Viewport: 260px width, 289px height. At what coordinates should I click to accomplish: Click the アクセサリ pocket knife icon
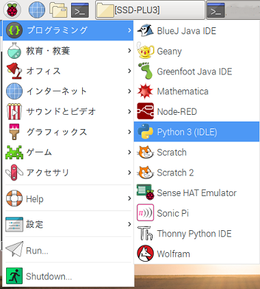[x=14, y=172]
